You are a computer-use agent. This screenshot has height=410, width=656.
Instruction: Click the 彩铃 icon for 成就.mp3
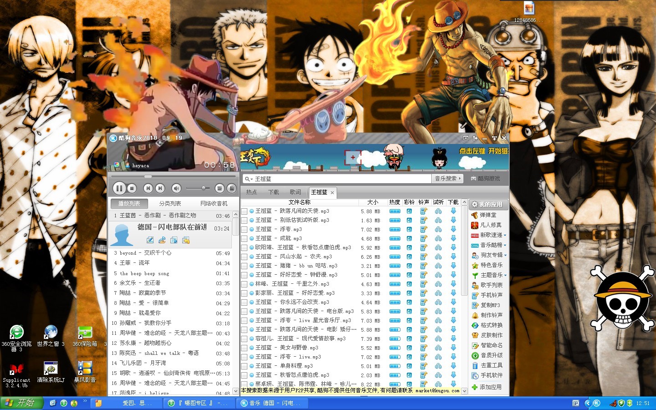pyautogui.click(x=409, y=238)
